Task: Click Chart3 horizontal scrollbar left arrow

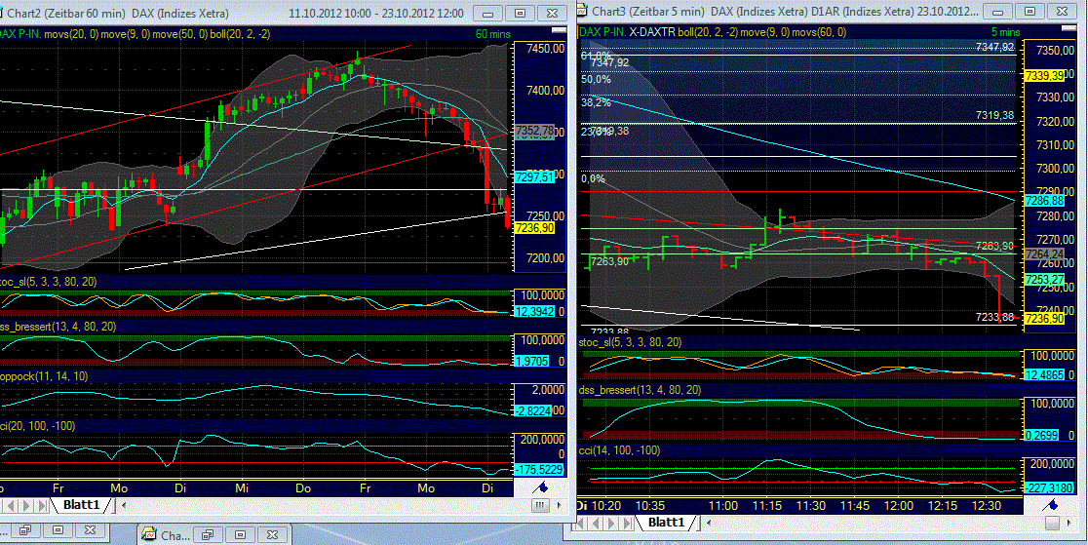Action: (707, 522)
